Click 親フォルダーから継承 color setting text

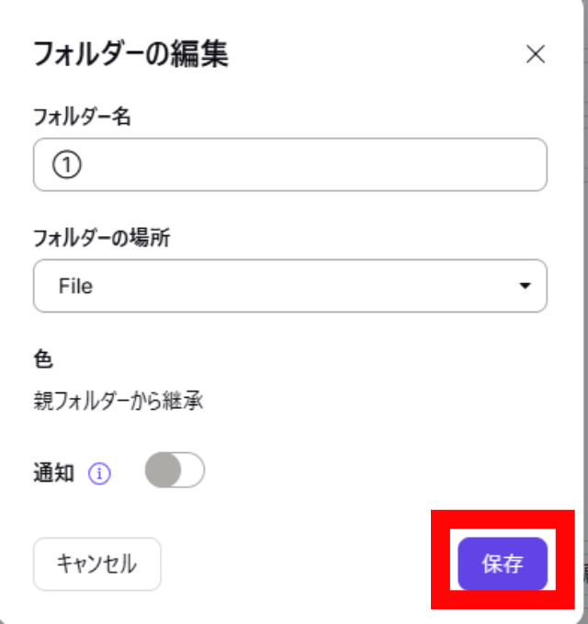[x=119, y=401]
